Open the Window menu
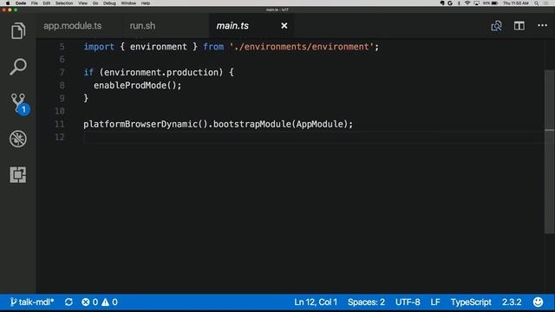 point(128,3)
